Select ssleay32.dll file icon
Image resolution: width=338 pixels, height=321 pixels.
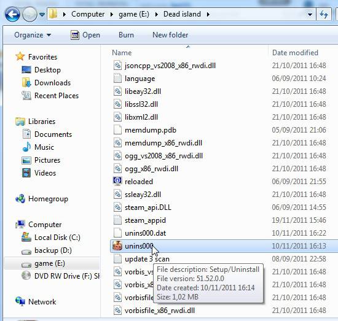click(117, 195)
